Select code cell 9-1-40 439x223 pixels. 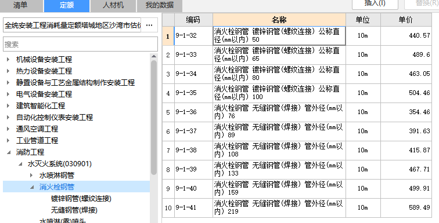click(193, 189)
